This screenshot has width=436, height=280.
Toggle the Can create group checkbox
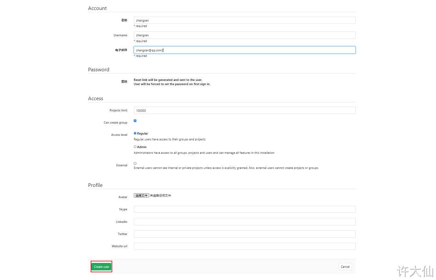pyautogui.click(x=135, y=121)
